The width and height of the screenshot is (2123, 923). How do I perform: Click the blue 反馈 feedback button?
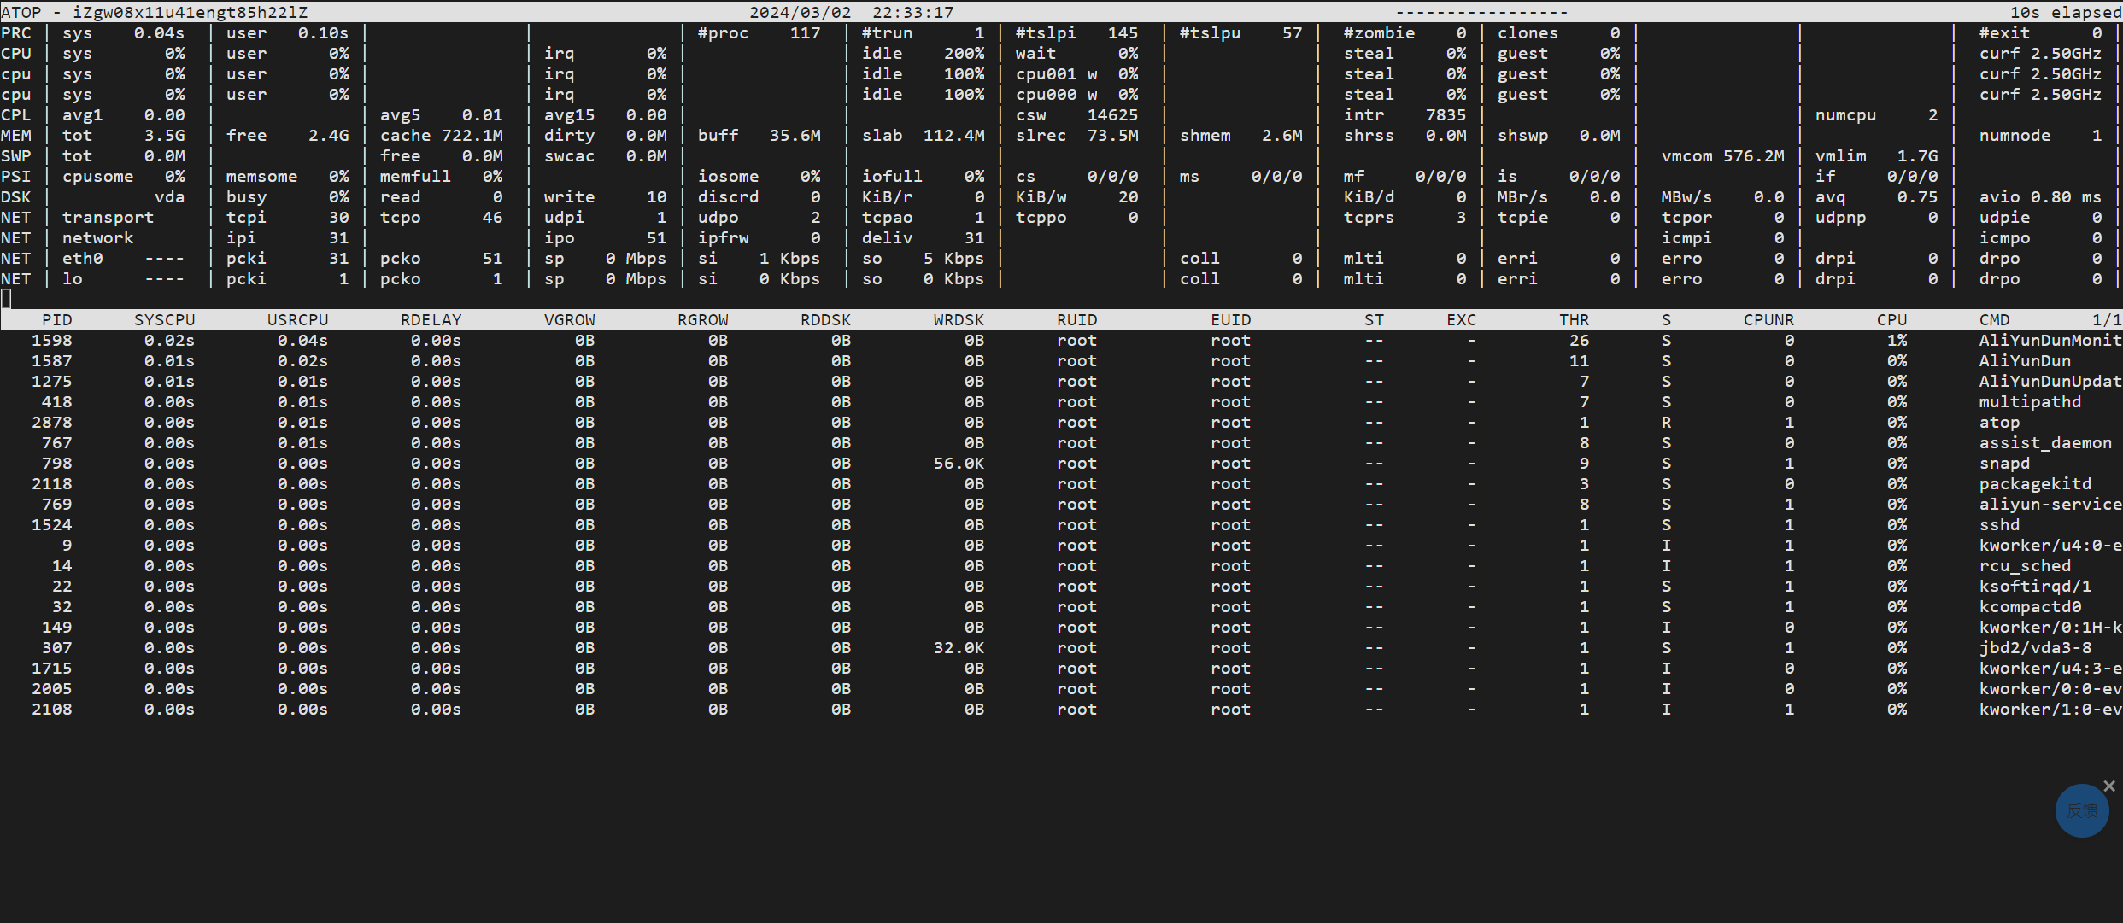2081,810
